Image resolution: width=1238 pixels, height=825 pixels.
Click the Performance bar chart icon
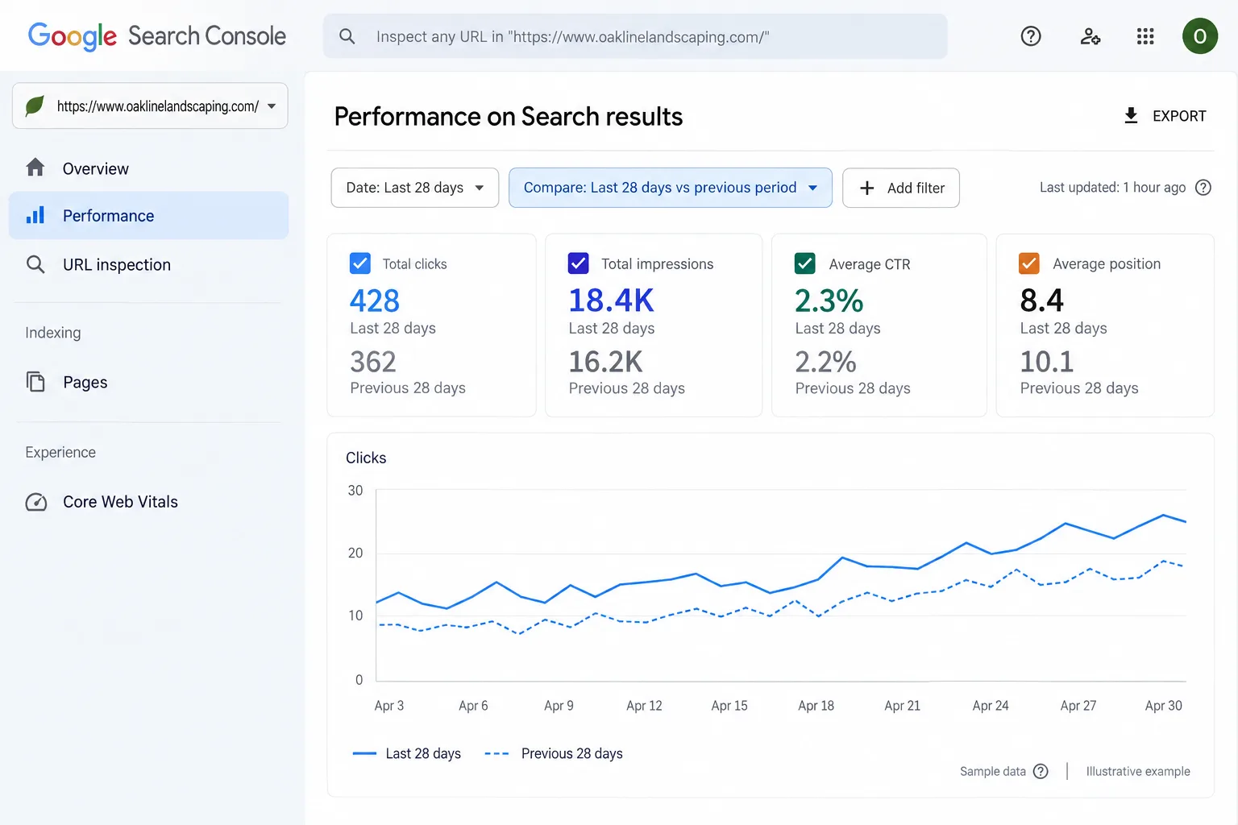click(35, 215)
